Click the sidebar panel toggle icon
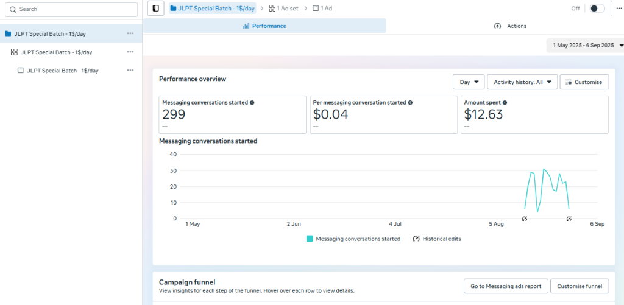Viewport: 624px width, 305px height. pos(156,9)
